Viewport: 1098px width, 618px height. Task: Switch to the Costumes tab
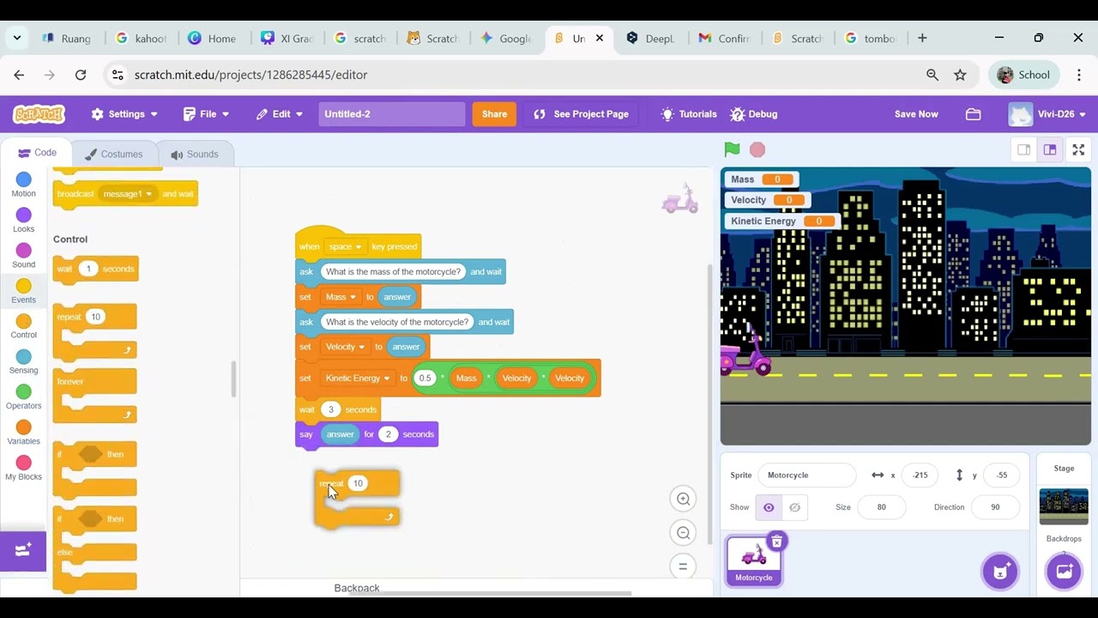pos(112,154)
